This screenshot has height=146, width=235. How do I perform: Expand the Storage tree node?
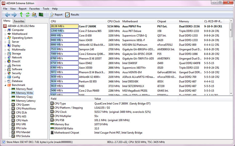[x=5, y=54]
